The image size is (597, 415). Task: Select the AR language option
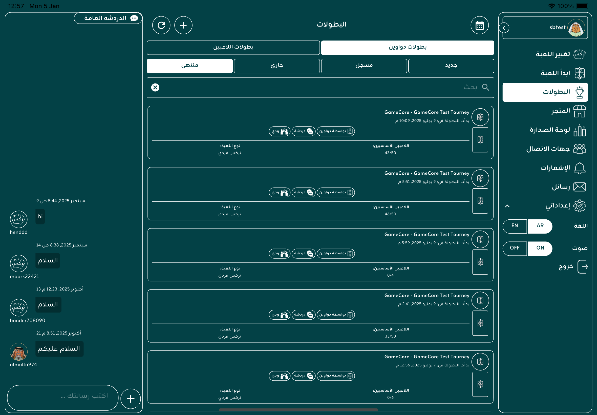540,226
